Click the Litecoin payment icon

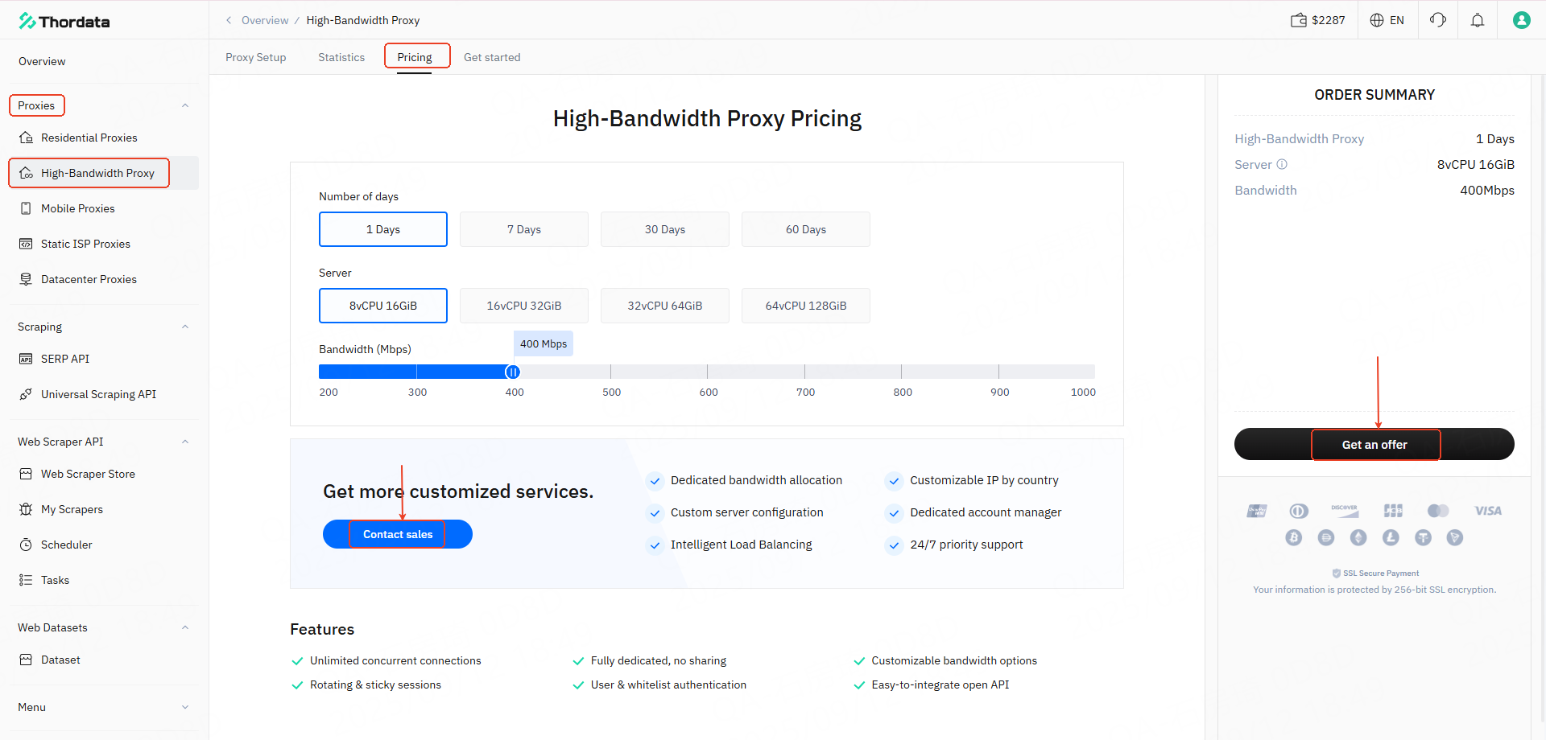coord(1391,537)
